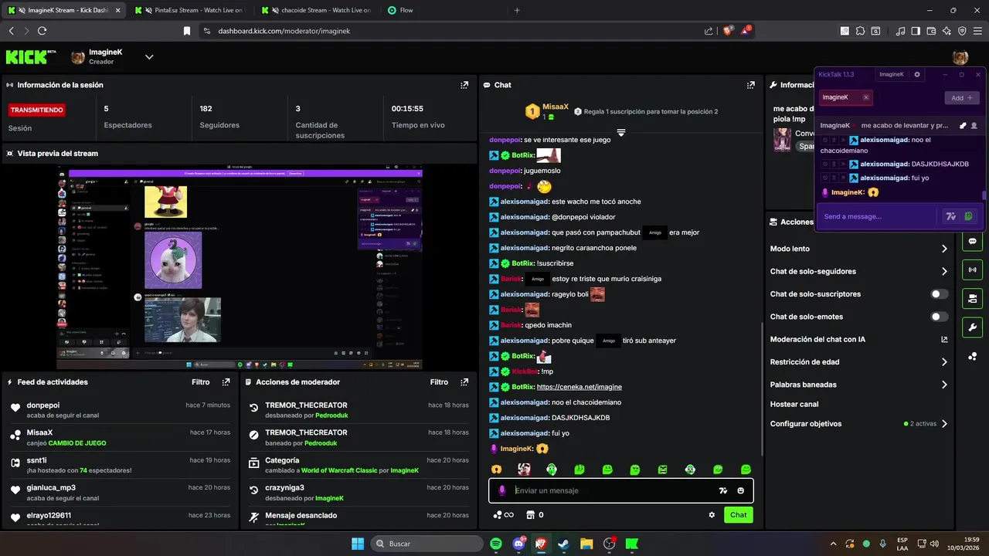989x556 pixels.
Task: Open ImagineK Creador account dropdown
Action: (149, 56)
